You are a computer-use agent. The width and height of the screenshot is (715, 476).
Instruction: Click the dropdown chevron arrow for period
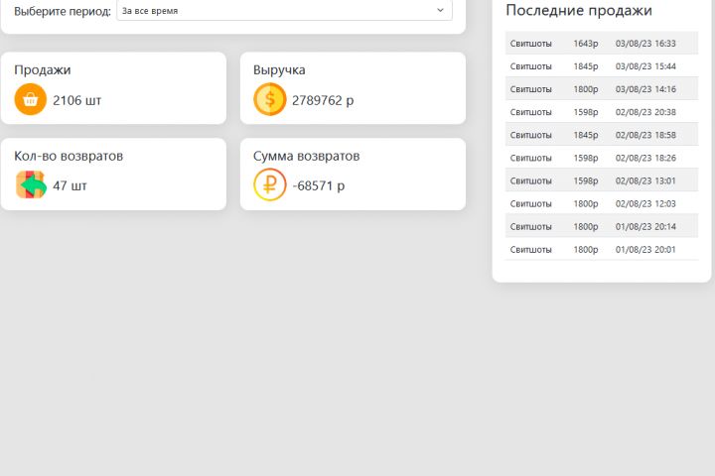(x=440, y=11)
